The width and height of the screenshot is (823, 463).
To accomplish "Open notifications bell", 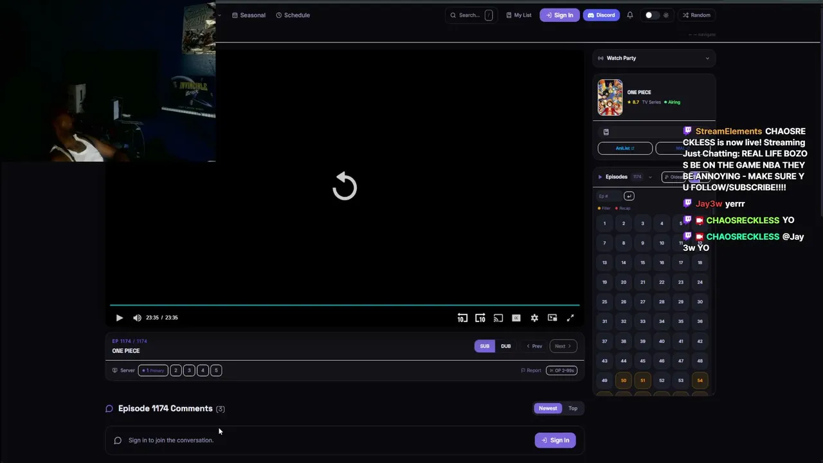I will (x=630, y=15).
